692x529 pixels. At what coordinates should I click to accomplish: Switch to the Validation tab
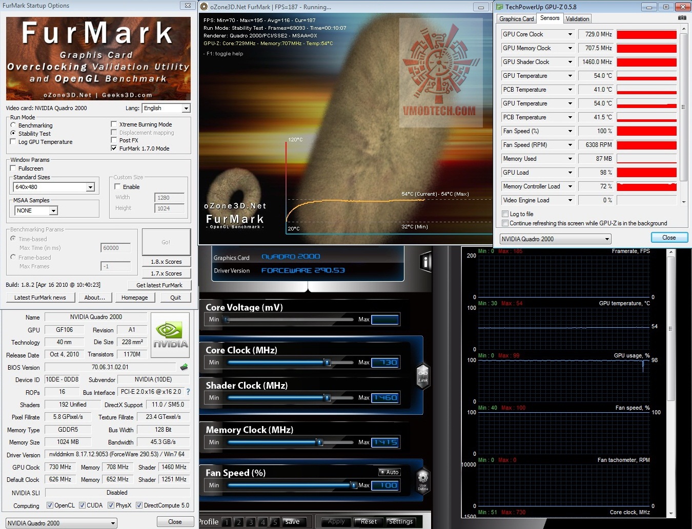pyautogui.click(x=578, y=19)
